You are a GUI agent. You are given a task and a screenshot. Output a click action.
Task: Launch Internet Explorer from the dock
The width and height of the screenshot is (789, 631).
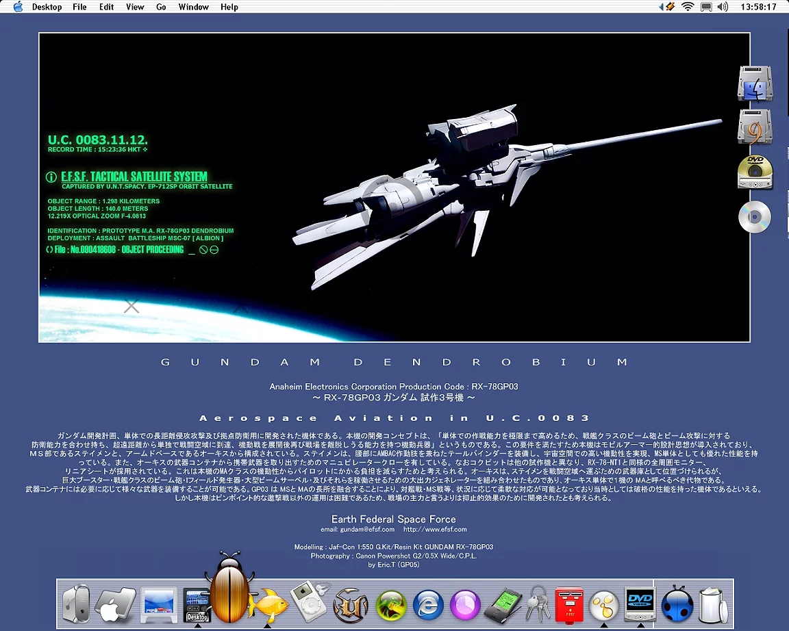[429, 605]
